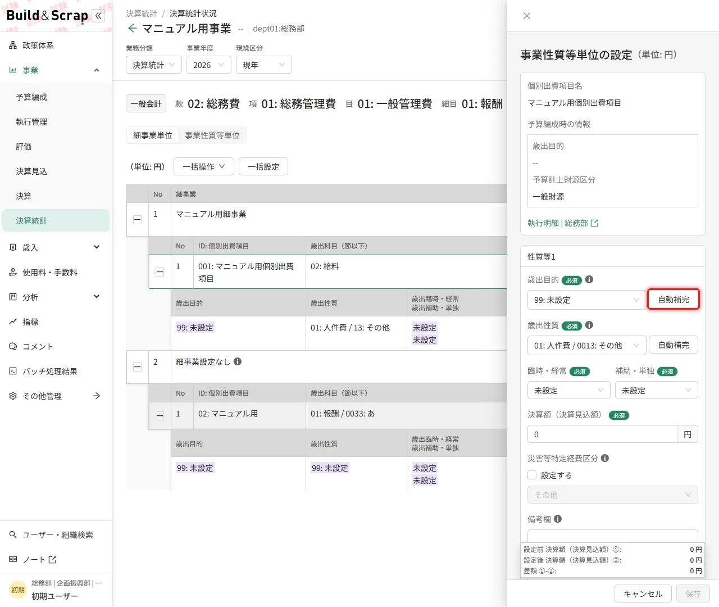Open the 一括操作 dropdown
The image size is (719, 607).
[204, 166]
